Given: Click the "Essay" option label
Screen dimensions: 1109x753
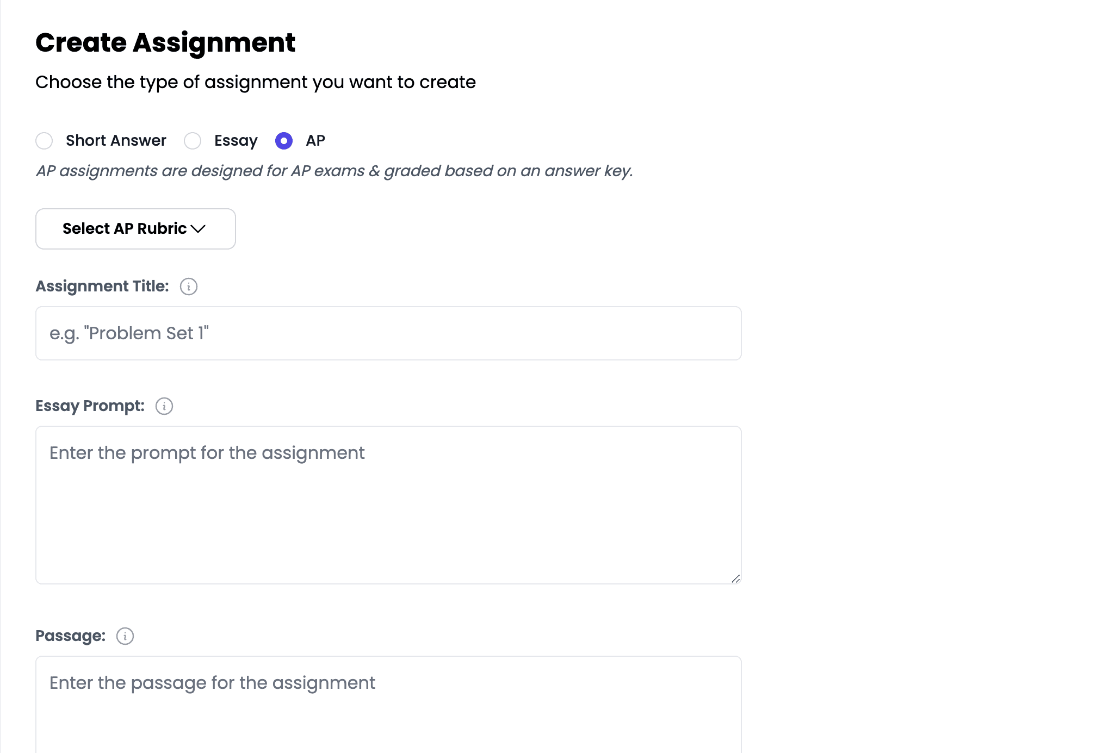Looking at the screenshot, I should click(x=236, y=141).
